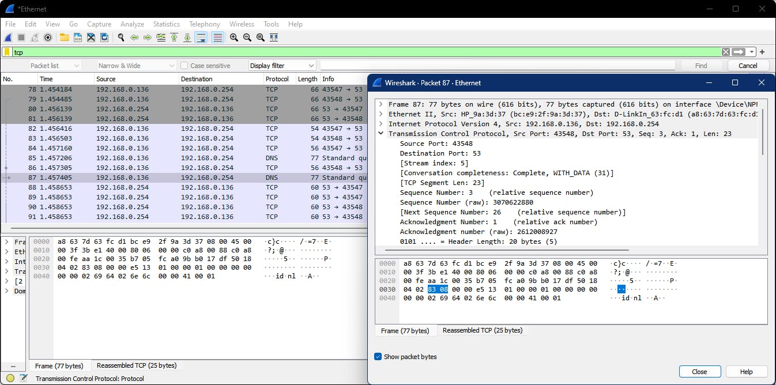Click the Close button in packet dialog

(699, 372)
